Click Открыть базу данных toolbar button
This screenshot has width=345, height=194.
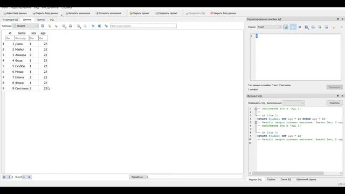[x=45, y=13]
